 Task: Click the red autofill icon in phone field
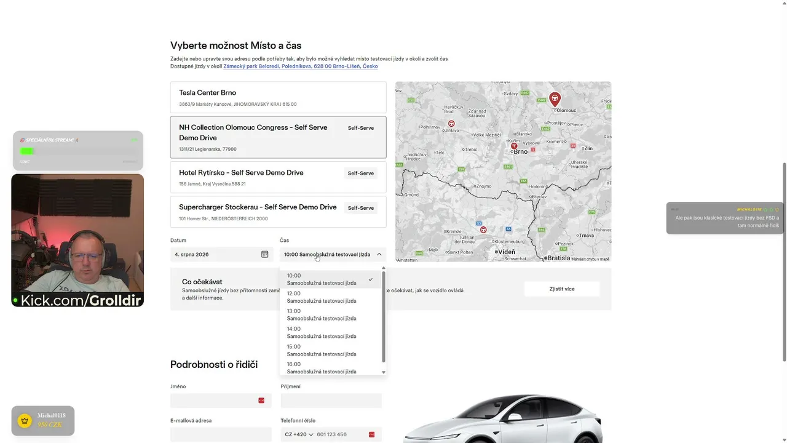click(371, 434)
